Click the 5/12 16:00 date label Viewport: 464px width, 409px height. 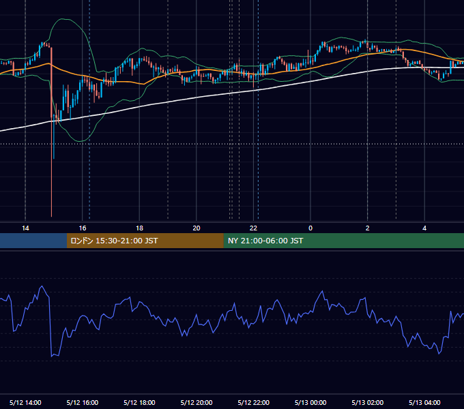(x=83, y=402)
